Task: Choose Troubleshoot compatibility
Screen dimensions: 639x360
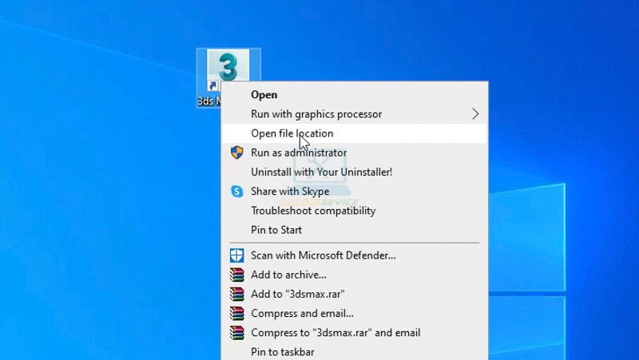Action: 355,211
